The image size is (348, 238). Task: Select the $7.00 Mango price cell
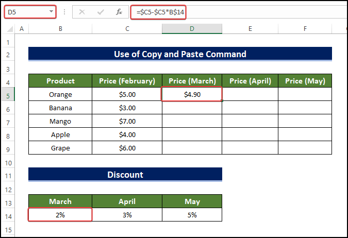[x=127, y=121]
